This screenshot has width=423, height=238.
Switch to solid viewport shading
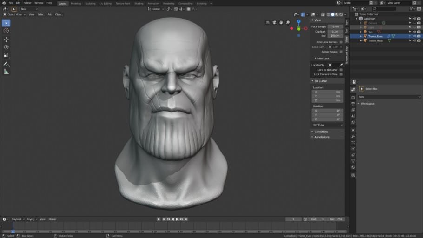333,14
